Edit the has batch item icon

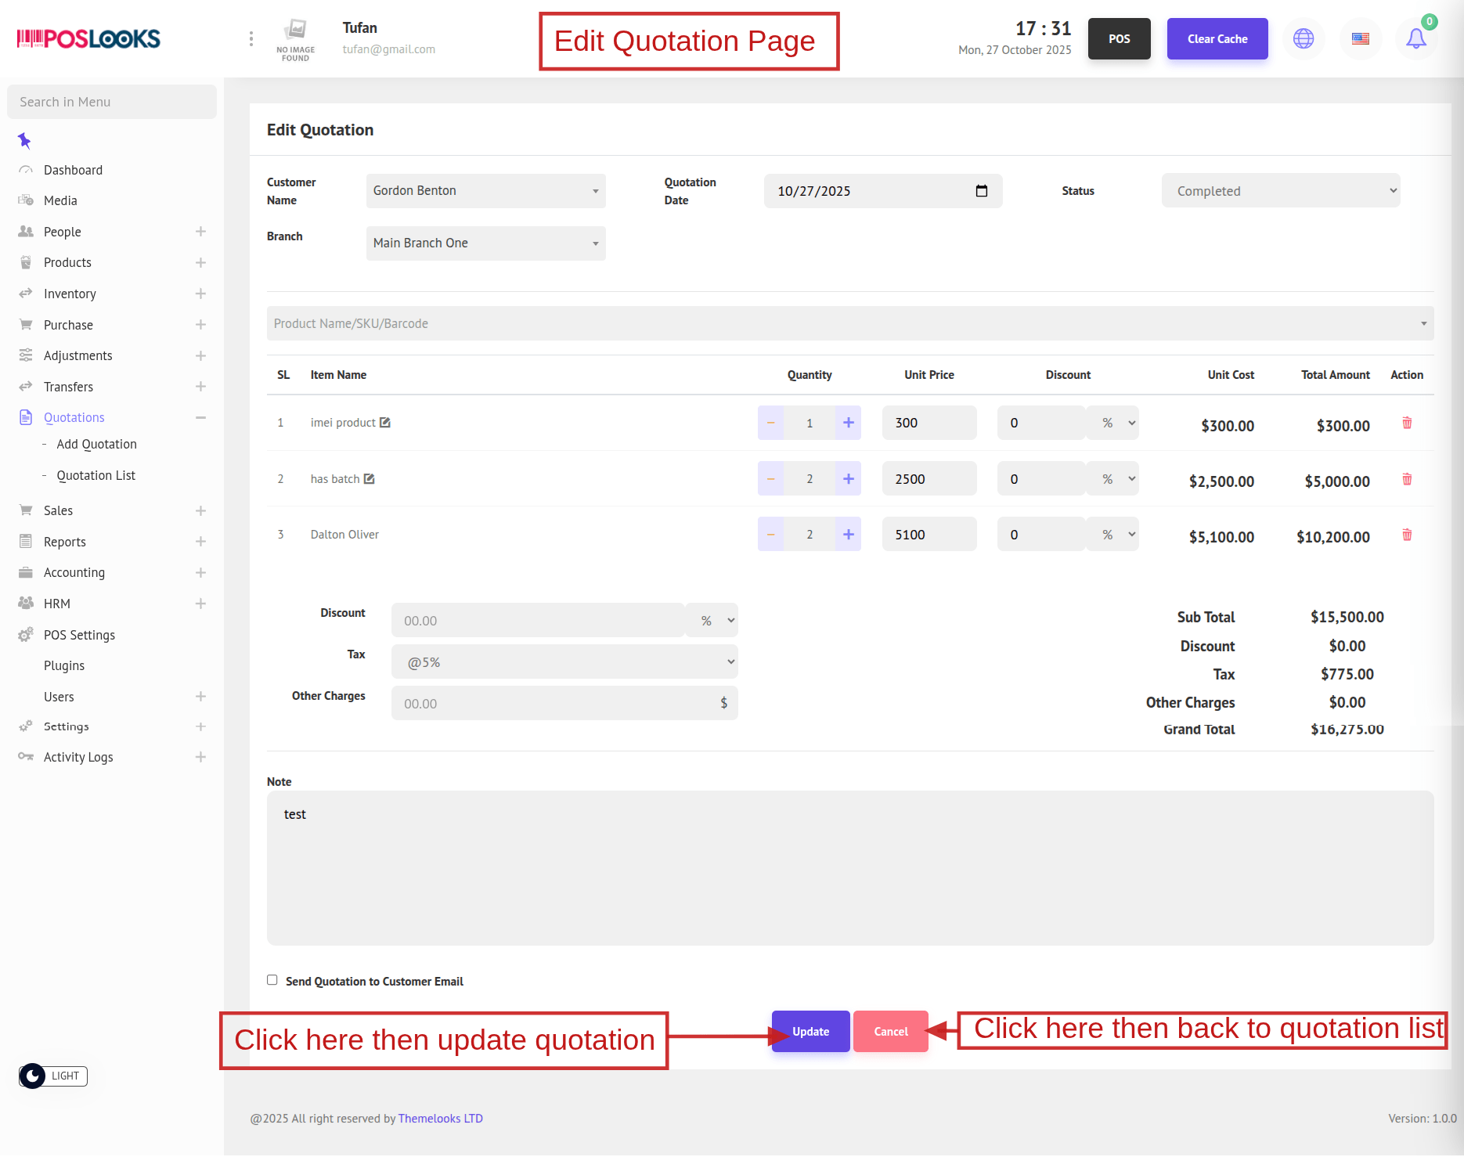[370, 479]
